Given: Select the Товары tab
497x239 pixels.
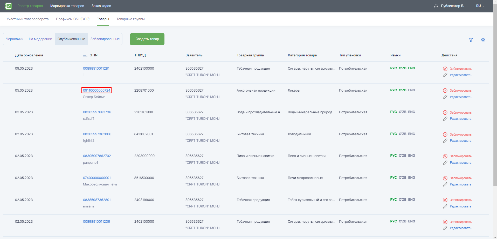Looking at the screenshot, I should [x=103, y=19].
